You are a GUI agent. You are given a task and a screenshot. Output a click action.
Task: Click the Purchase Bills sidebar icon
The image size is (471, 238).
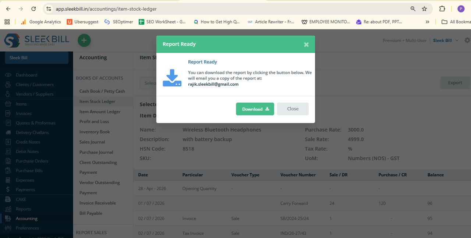8,171
